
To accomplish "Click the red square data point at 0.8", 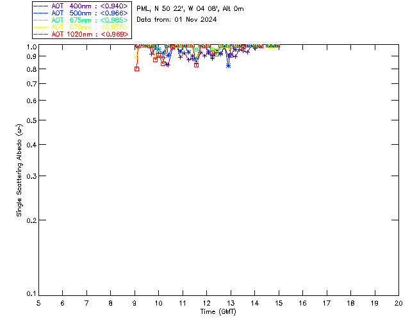I will 136,69.
